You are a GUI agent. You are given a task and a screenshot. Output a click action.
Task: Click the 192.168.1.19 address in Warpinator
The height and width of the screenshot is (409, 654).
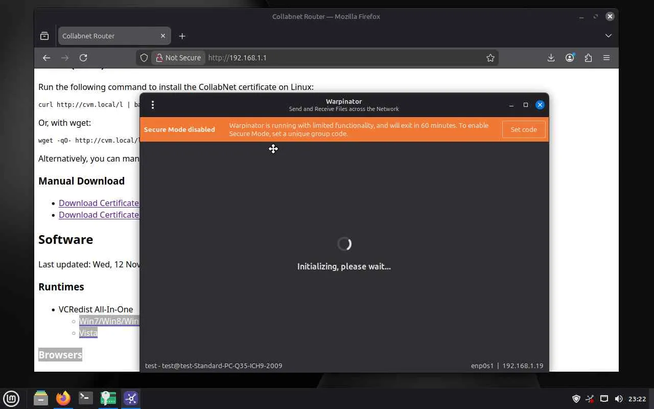point(523,366)
